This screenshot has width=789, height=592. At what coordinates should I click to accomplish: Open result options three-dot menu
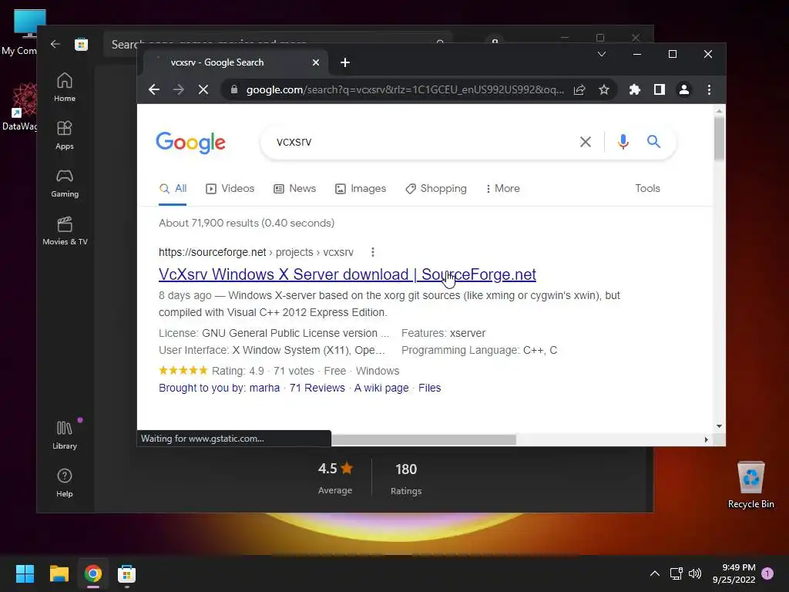coord(372,252)
